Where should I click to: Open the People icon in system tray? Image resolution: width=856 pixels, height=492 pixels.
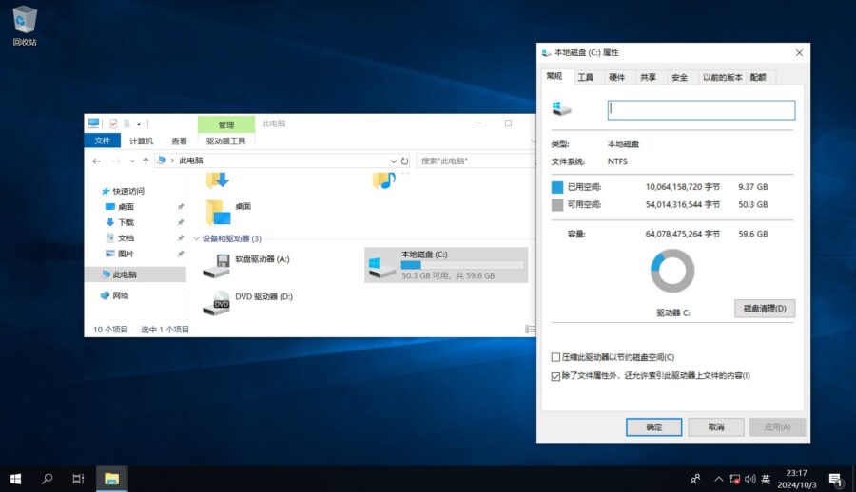(x=695, y=479)
